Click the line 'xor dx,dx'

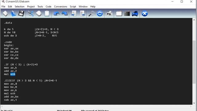11,58
